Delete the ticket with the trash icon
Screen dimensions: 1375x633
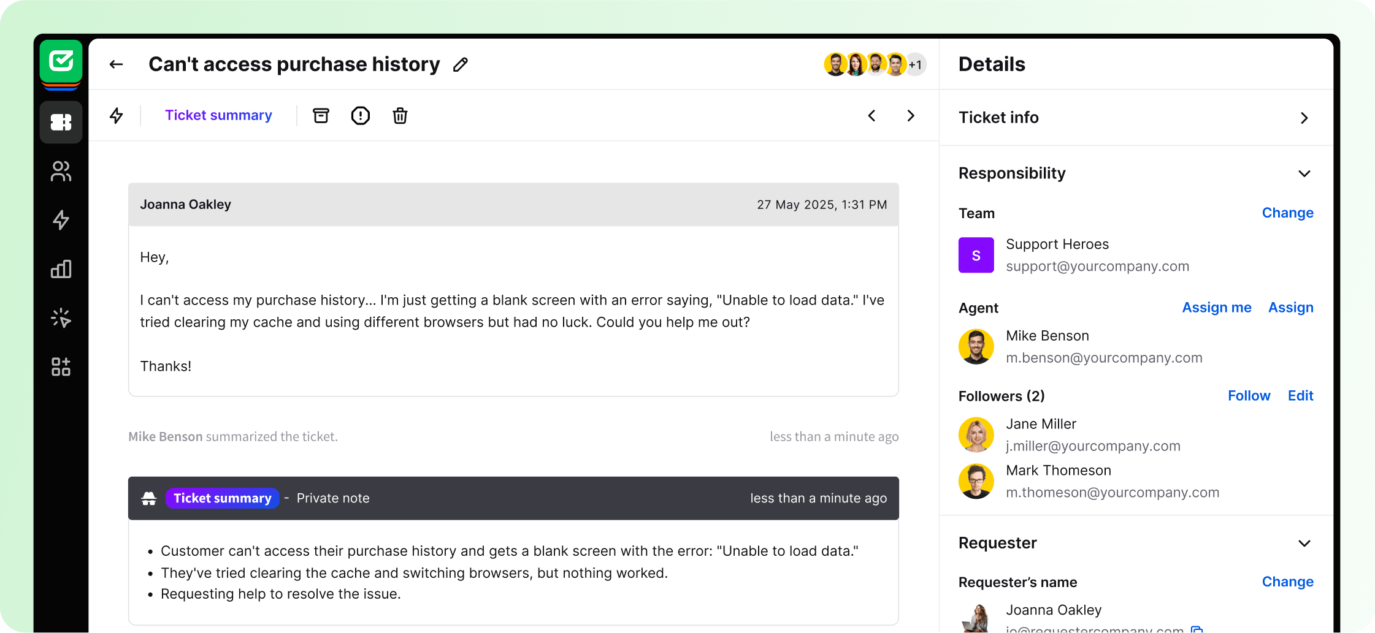399,115
